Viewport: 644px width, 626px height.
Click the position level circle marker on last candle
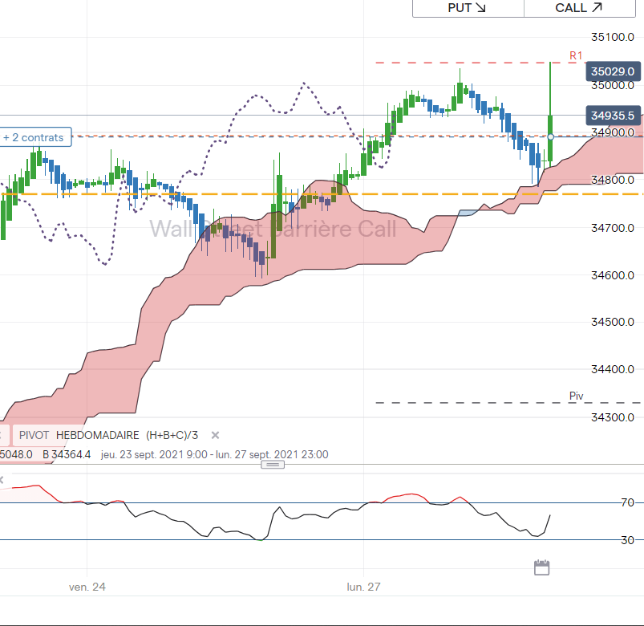(550, 136)
